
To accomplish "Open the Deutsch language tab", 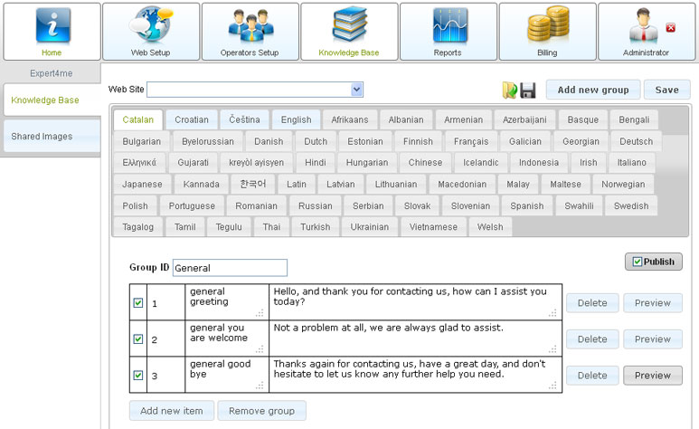I will click(x=636, y=141).
